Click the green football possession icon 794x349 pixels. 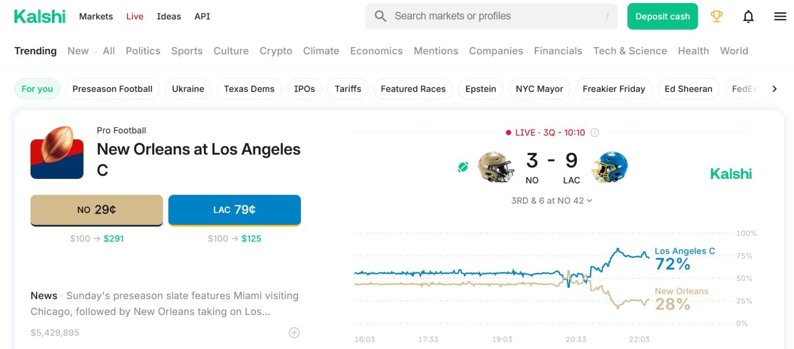click(x=463, y=167)
